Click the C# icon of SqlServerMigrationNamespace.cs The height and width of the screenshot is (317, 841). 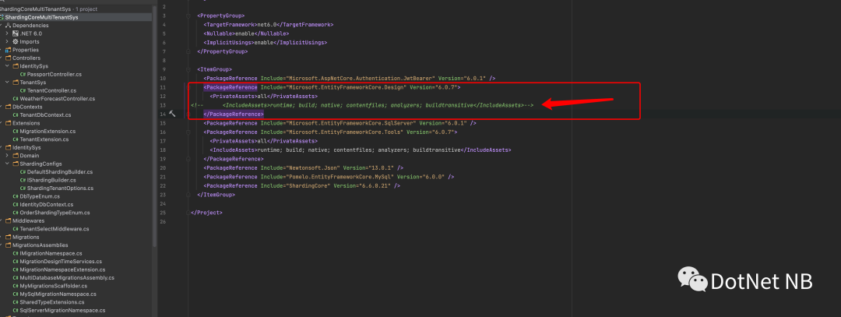(x=16, y=311)
